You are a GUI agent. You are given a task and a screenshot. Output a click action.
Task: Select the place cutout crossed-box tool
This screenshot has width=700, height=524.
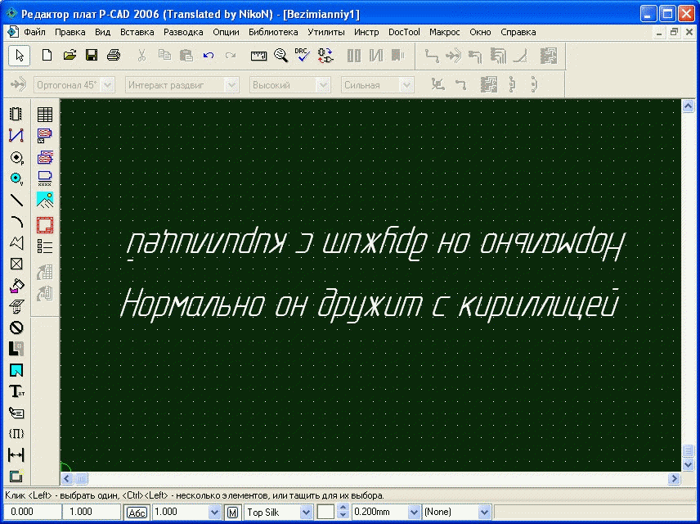[x=16, y=264]
